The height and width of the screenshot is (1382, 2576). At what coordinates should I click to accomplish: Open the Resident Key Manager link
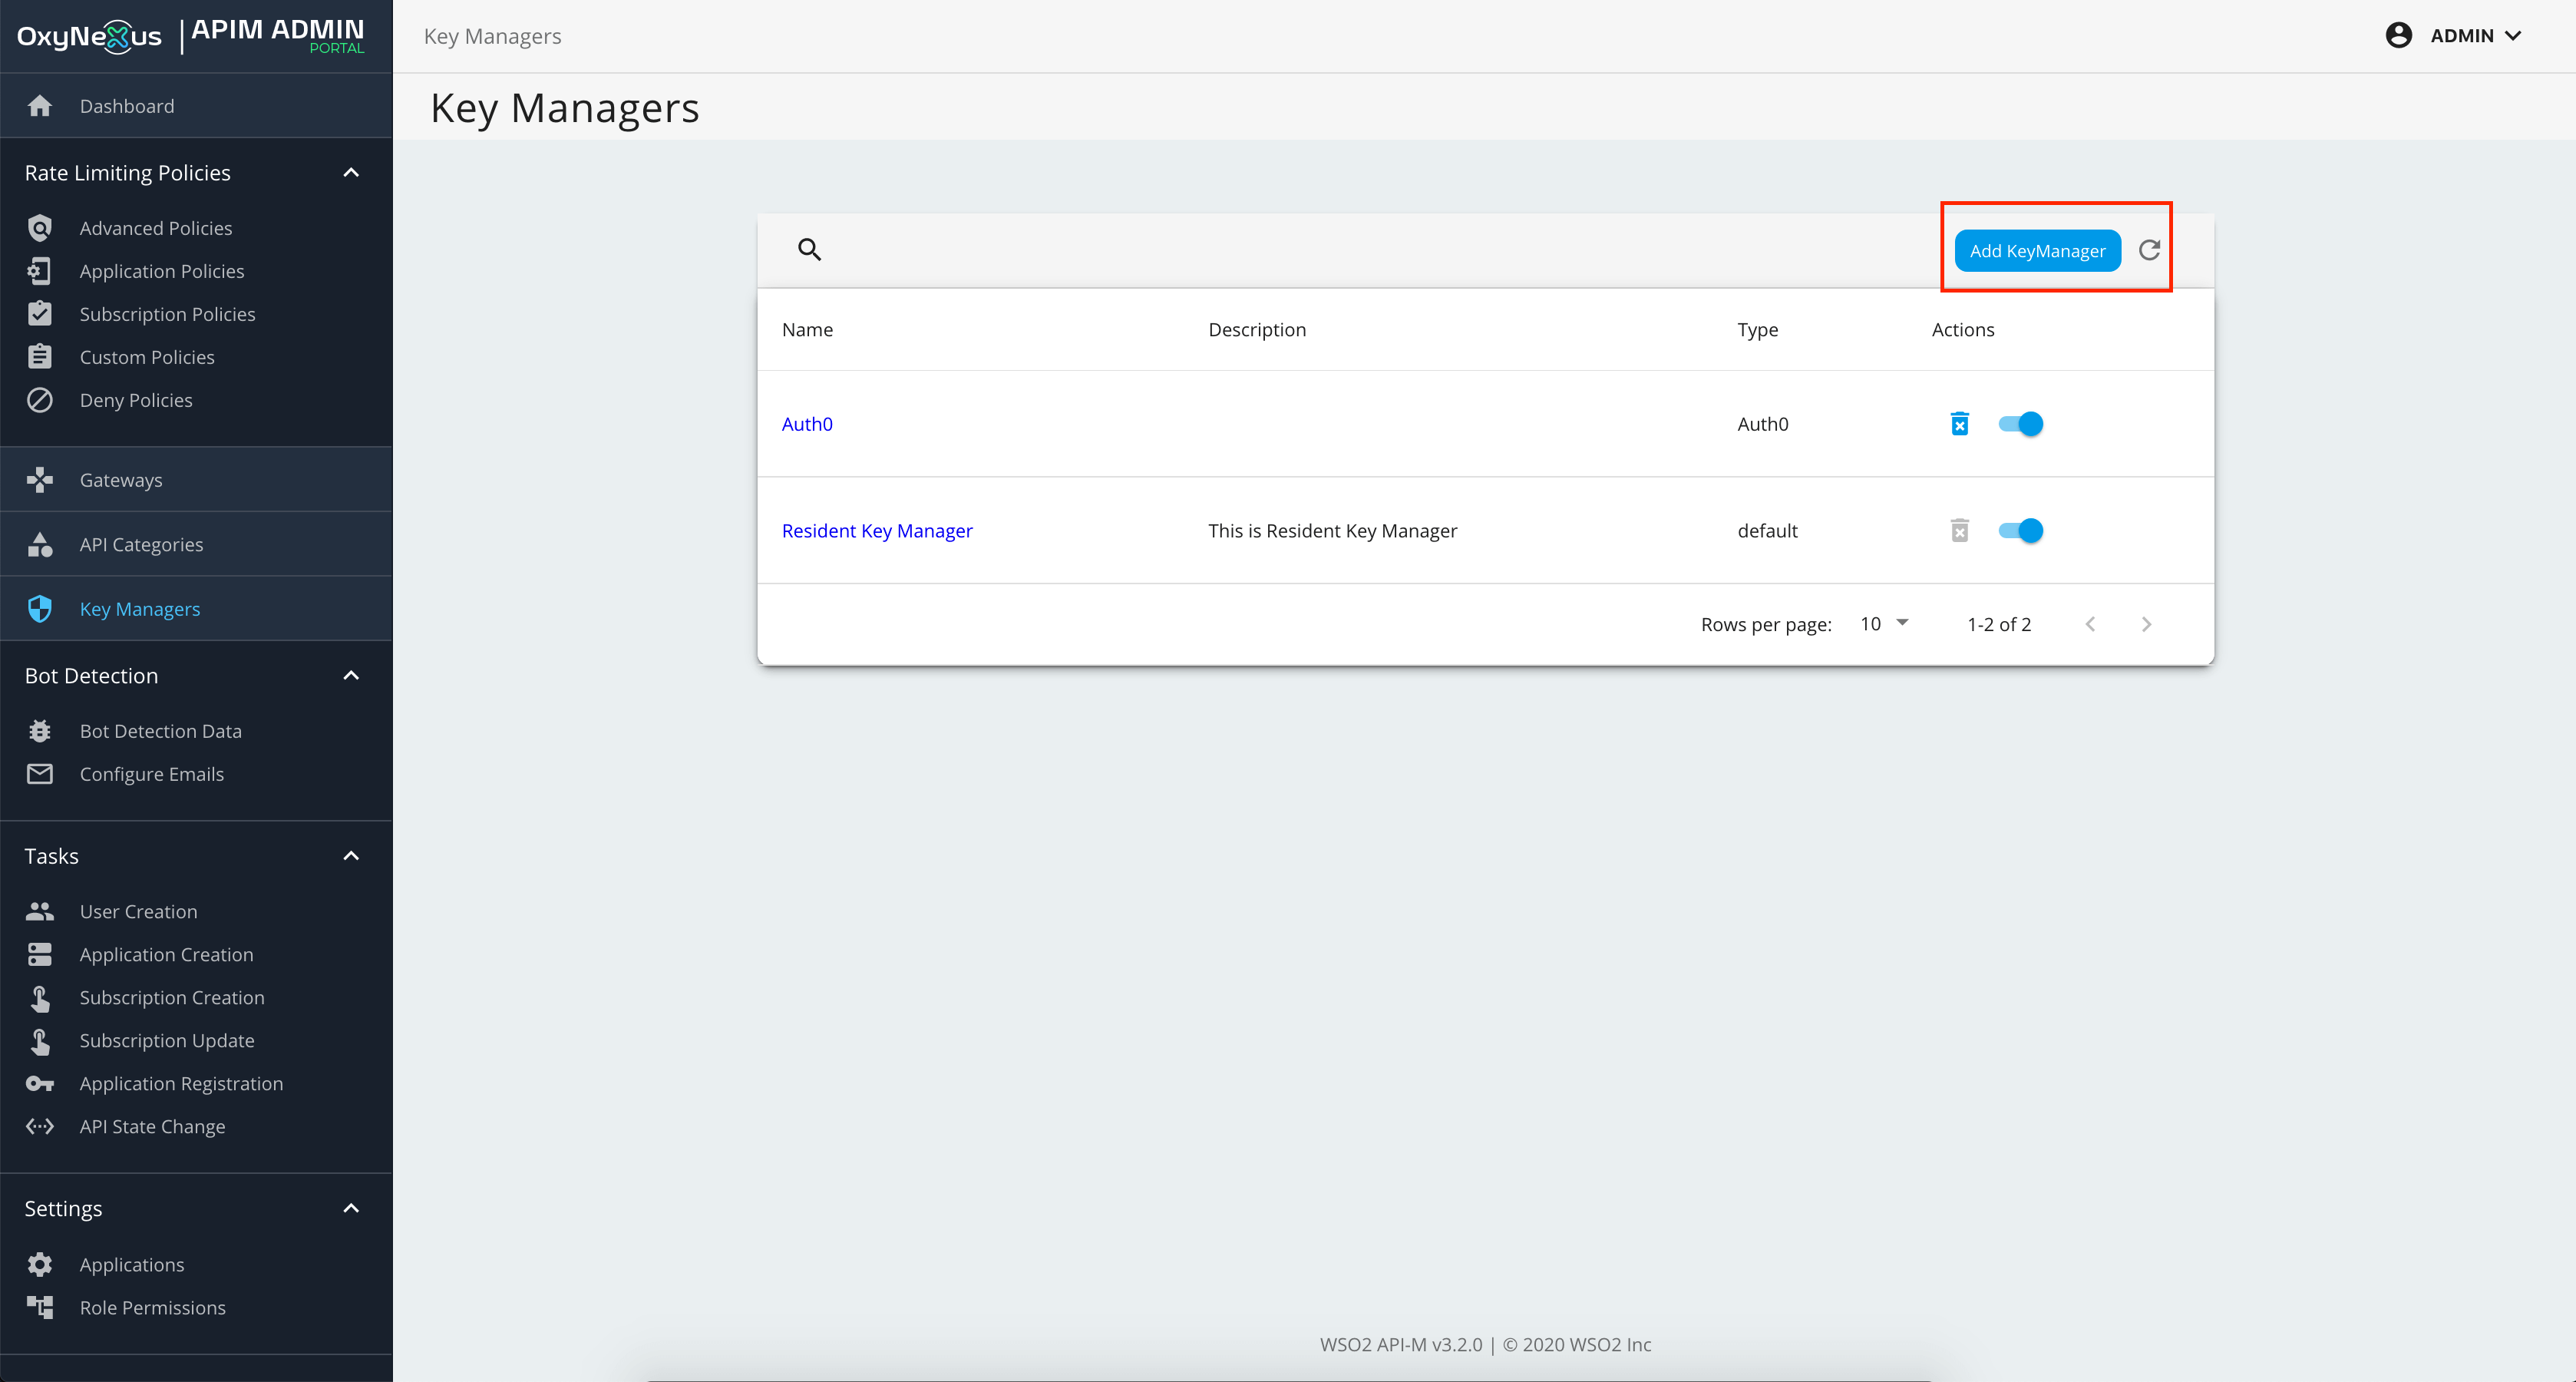876,531
